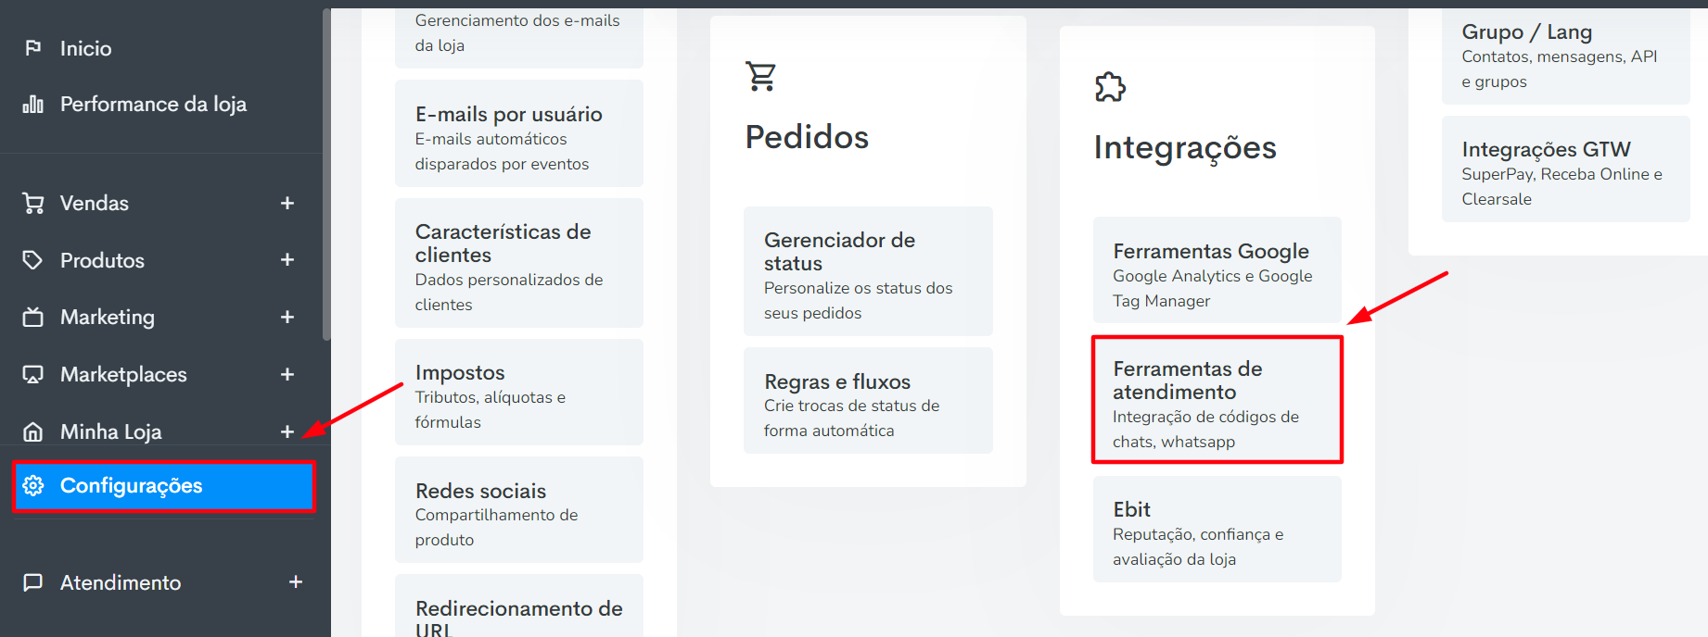Click the Marketing icon in sidebar
This screenshot has width=1708, height=637.
pos(33,318)
